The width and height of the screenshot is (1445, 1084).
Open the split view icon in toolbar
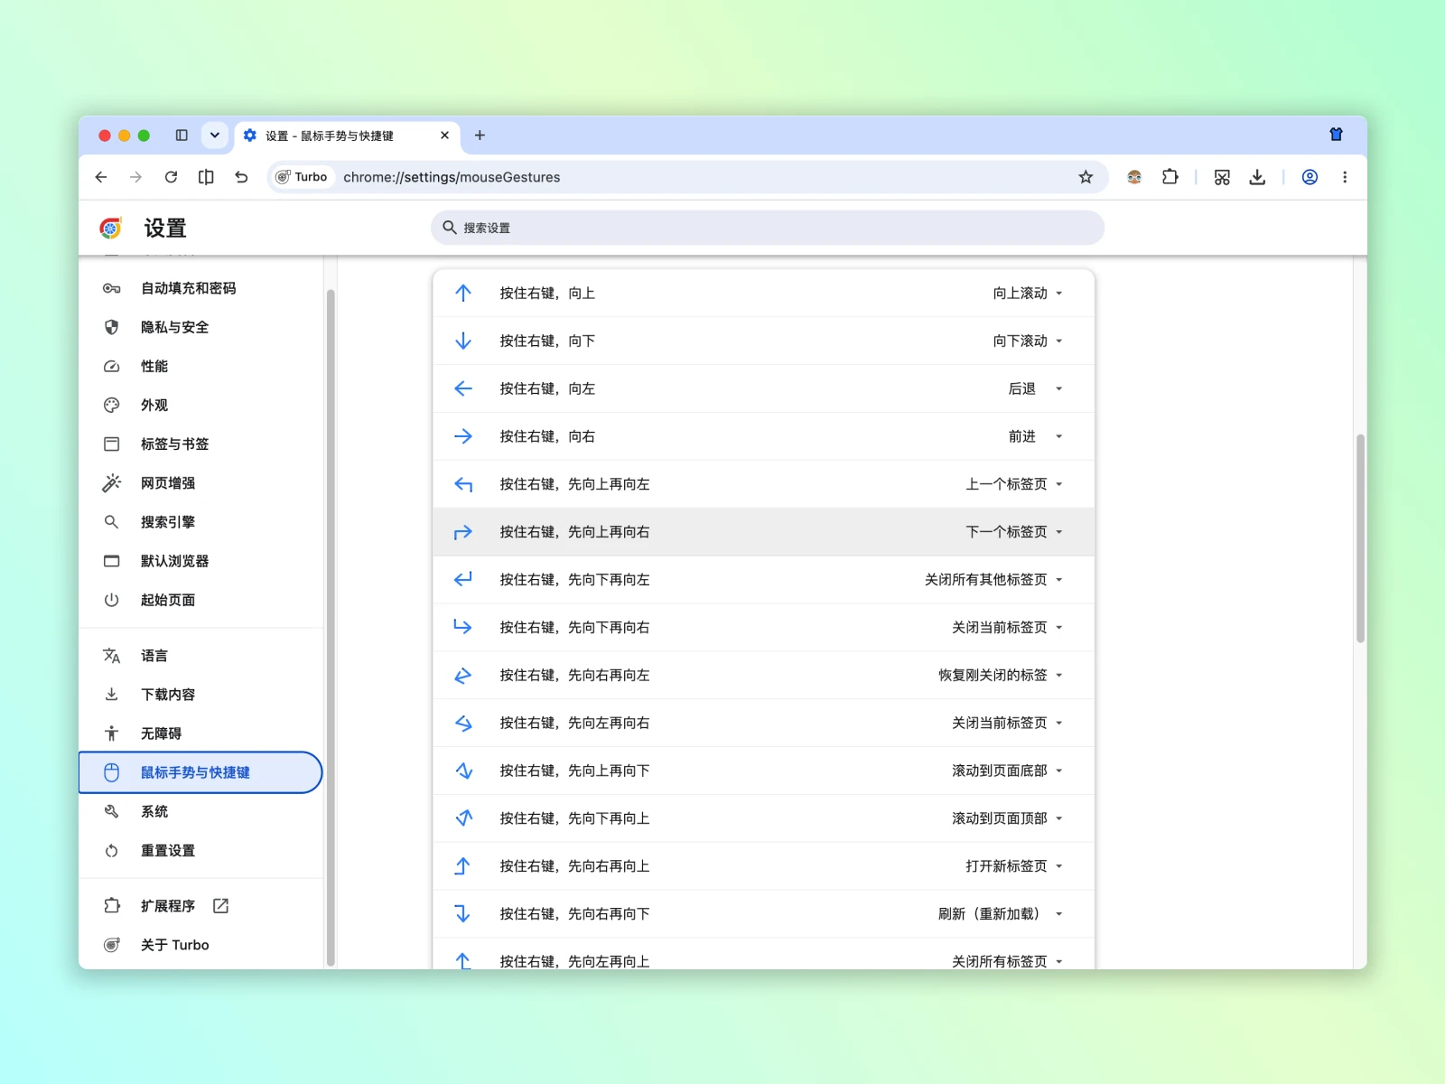coord(206,177)
